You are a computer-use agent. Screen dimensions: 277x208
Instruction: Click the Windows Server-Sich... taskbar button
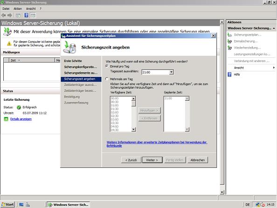point(69,204)
